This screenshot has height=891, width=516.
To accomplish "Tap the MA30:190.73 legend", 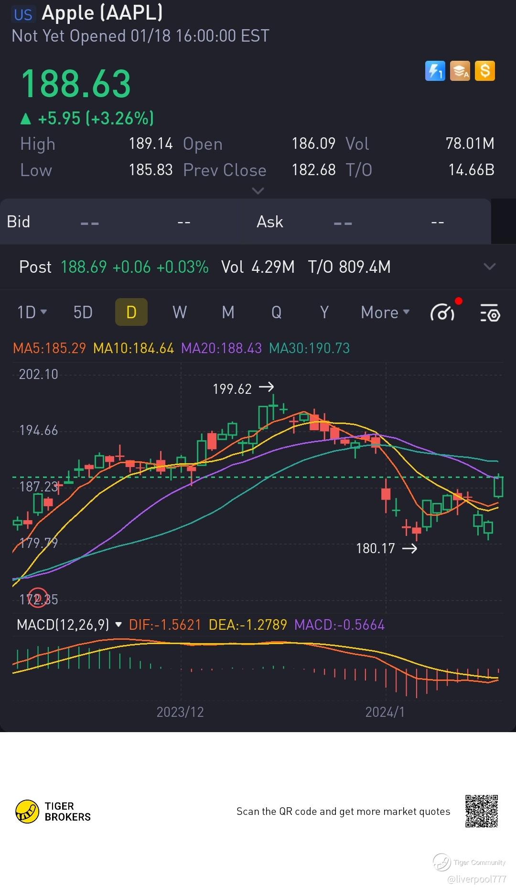I will (309, 348).
